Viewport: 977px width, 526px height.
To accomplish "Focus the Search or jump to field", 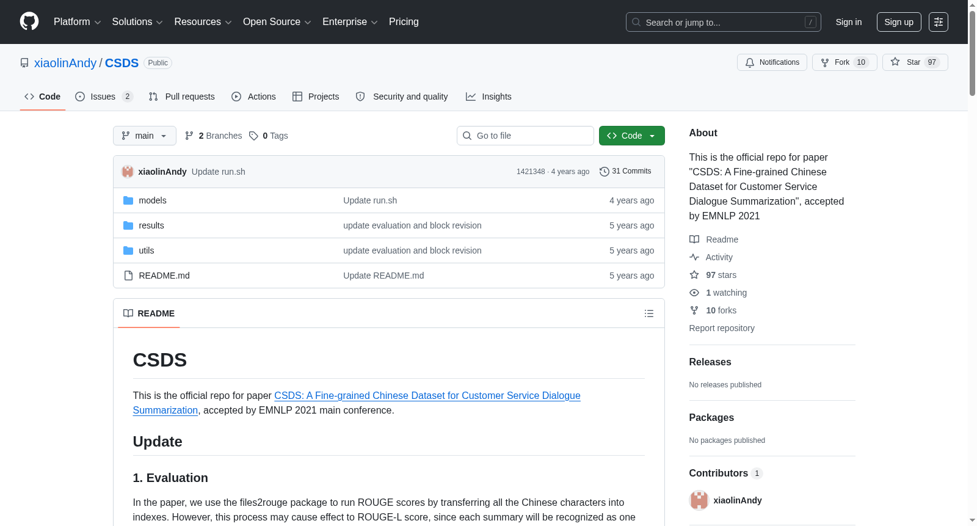I will (x=723, y=22).
